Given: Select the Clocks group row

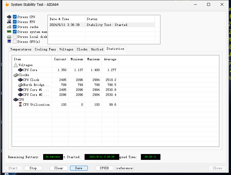Looking at the screenshot, I should (x=24, y=75).
